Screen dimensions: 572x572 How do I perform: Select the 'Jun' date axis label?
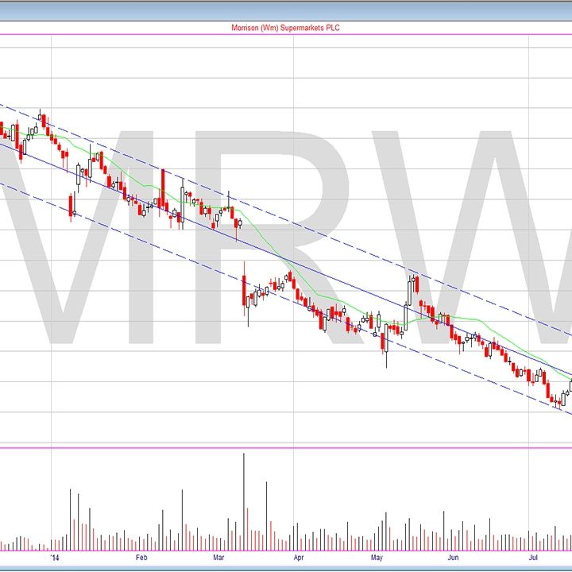click(452, 558)
